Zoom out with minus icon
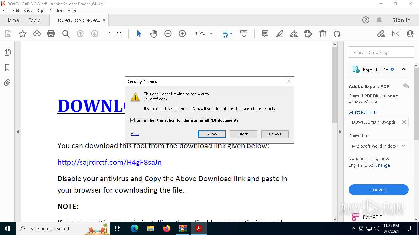Image resolution: width=419 pixels, height=235 pixels. pos(168,34)
